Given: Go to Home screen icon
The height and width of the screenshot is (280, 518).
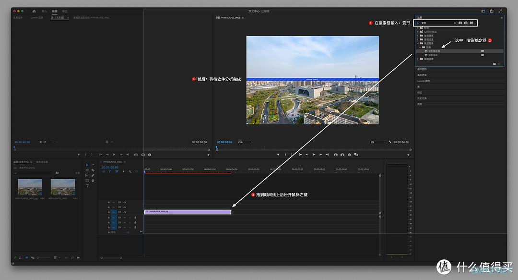Looking at the screenshot, I should [x=34, y=11].
